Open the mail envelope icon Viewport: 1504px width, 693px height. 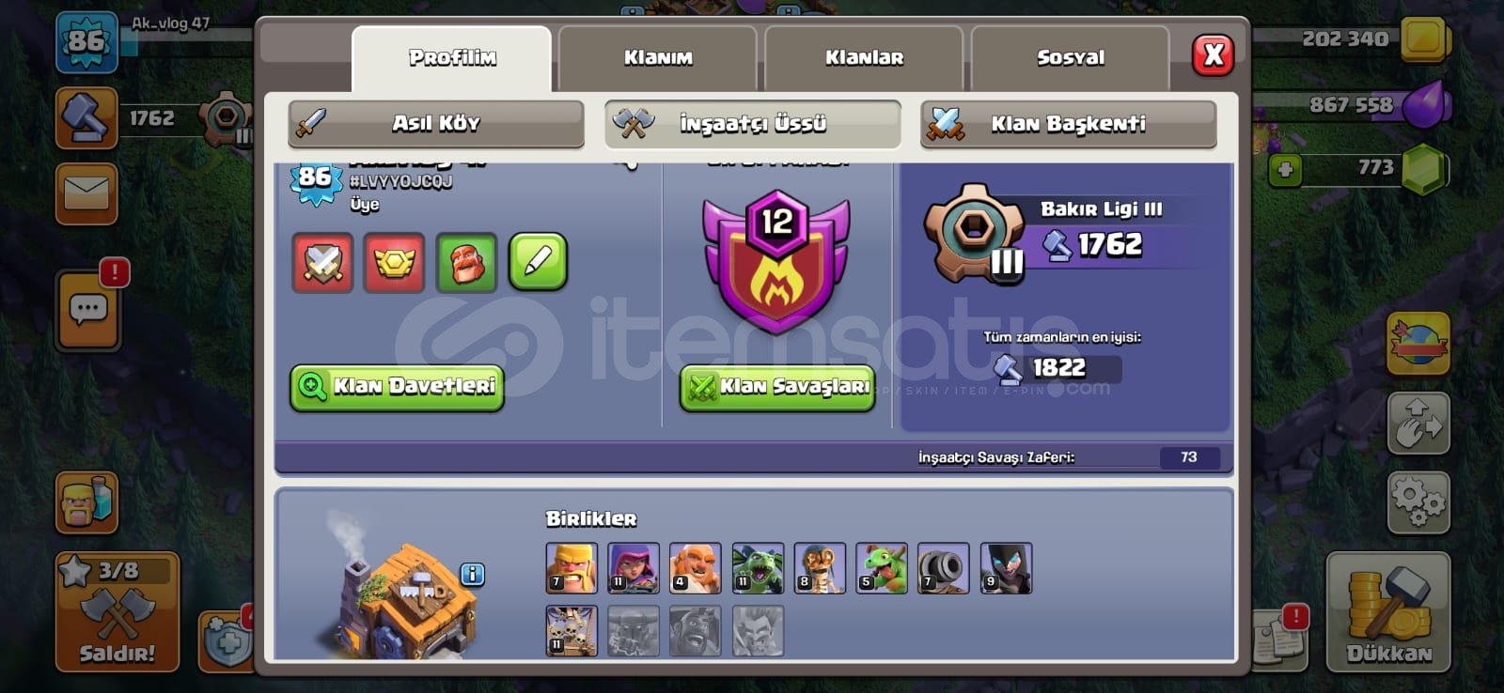[x=86, y=194]
